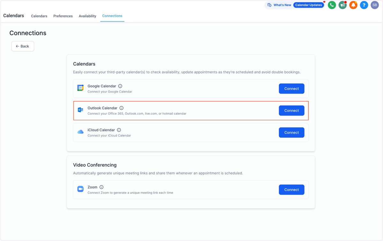Go back with the Back button
383x241 pixels.
coord(23,46)
